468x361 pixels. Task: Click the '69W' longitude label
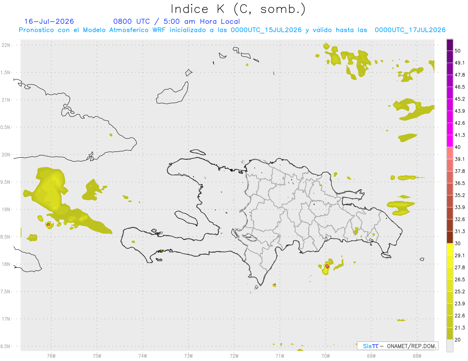coord(371,356)
